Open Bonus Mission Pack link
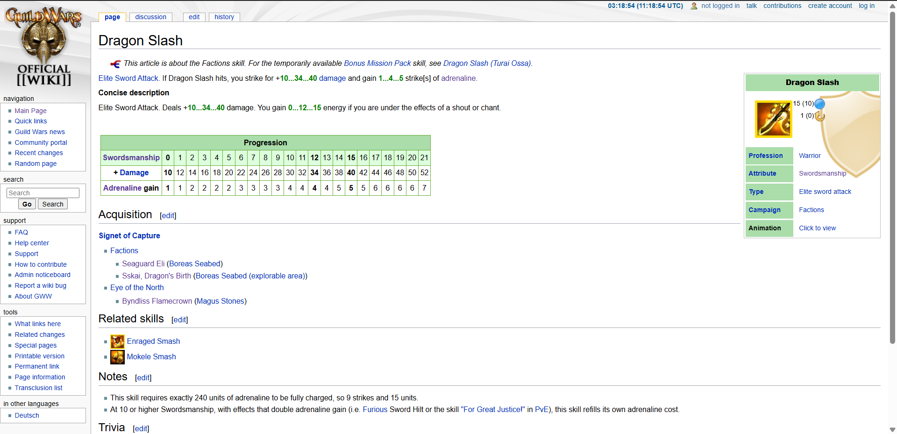Screen dimensions: 897x434 pyautogui.click(x=377, y=63)
